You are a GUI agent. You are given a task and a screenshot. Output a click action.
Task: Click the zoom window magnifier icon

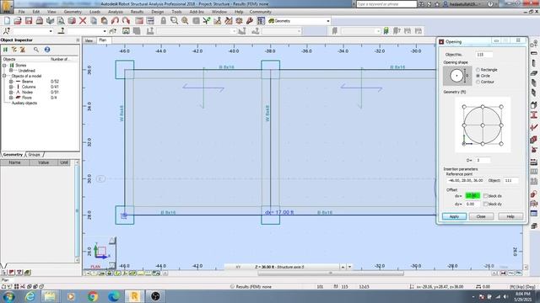pyautogui.click(x=175, y=21)
